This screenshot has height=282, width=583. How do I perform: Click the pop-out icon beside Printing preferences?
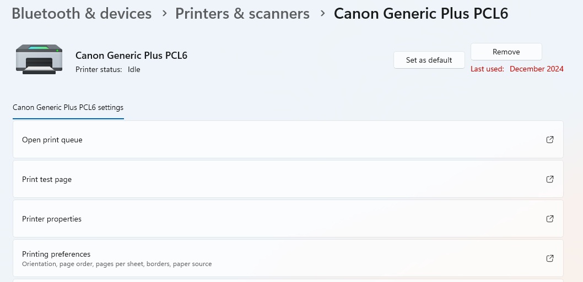pos(549,258)
